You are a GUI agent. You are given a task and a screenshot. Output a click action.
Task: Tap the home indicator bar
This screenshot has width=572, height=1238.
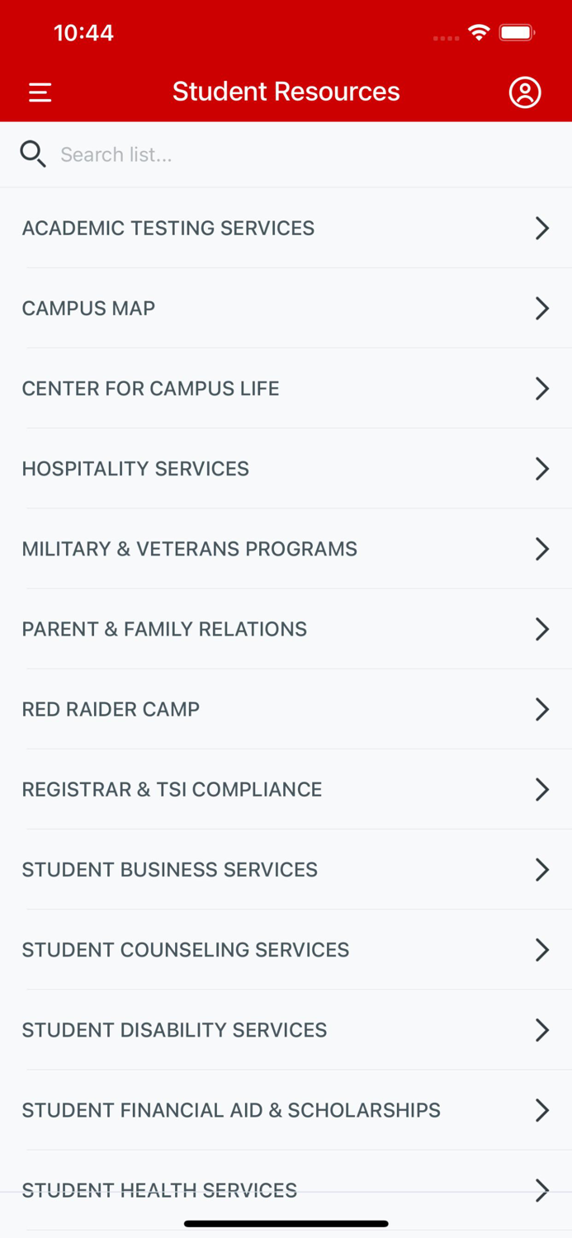[x=286, y=1224]
